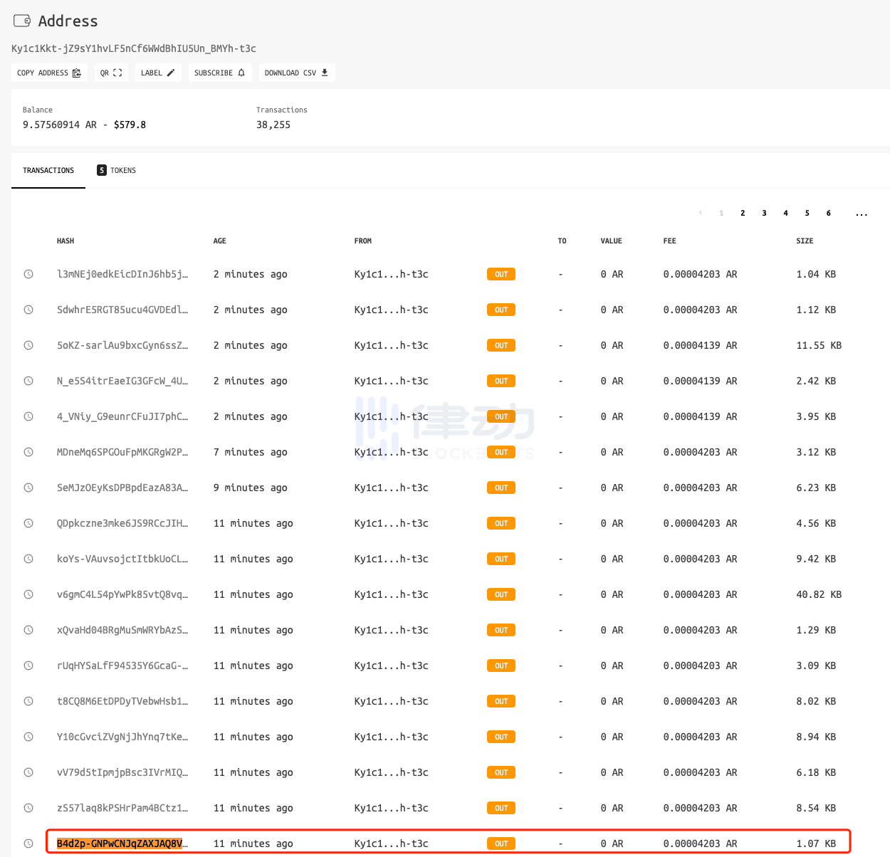Click the Copy Address button

click(49, 73)
